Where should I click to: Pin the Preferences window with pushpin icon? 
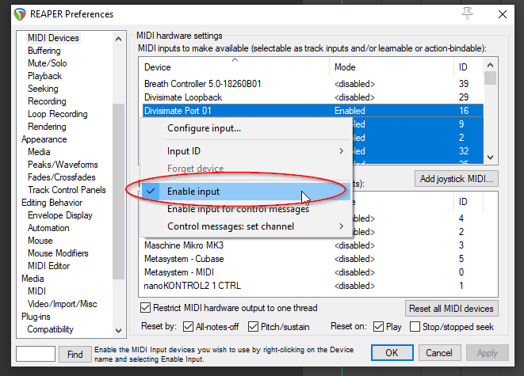tap(467, 13)
